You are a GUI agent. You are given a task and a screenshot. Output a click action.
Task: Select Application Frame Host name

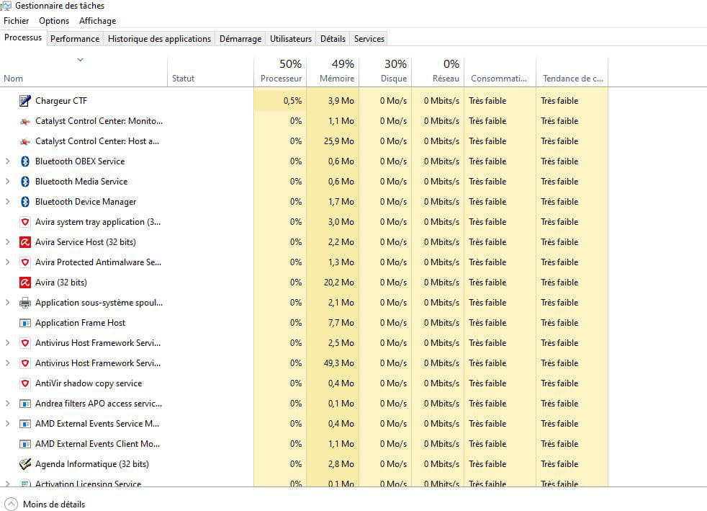coord(80,323)
